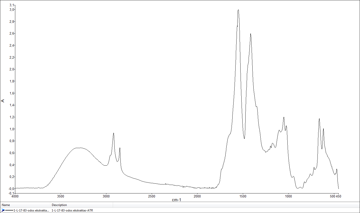
Task: Click the 3500 tick label on x-axis
Action: pos(61,196)
